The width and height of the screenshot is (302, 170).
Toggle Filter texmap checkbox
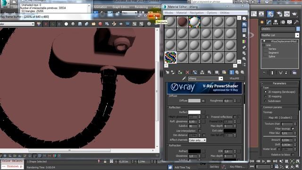(293, 128)
